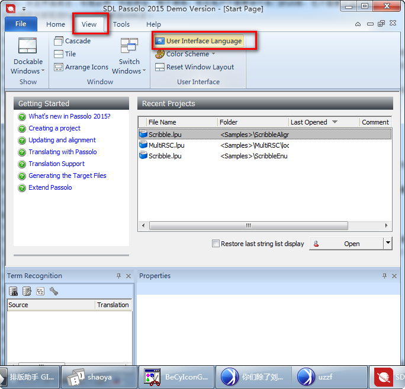
Task: Click Reset Window Layout
Action: click(194, 67)
